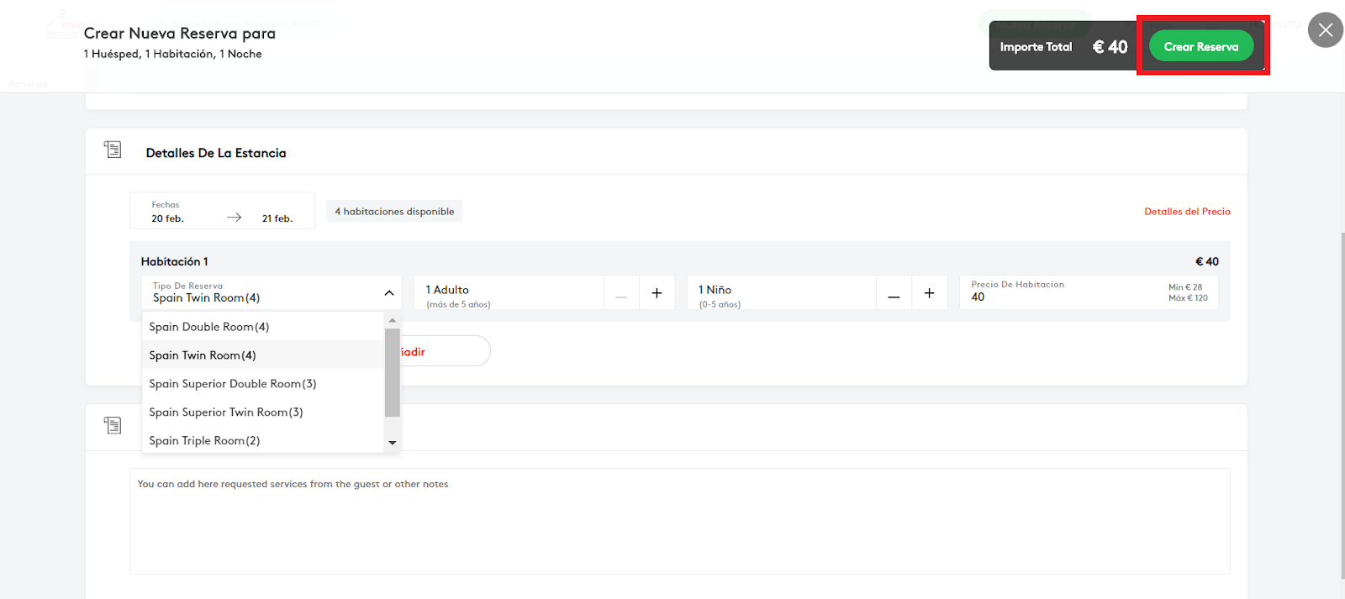Choose Spain Superior Twin Room(3)

point(263,412)
